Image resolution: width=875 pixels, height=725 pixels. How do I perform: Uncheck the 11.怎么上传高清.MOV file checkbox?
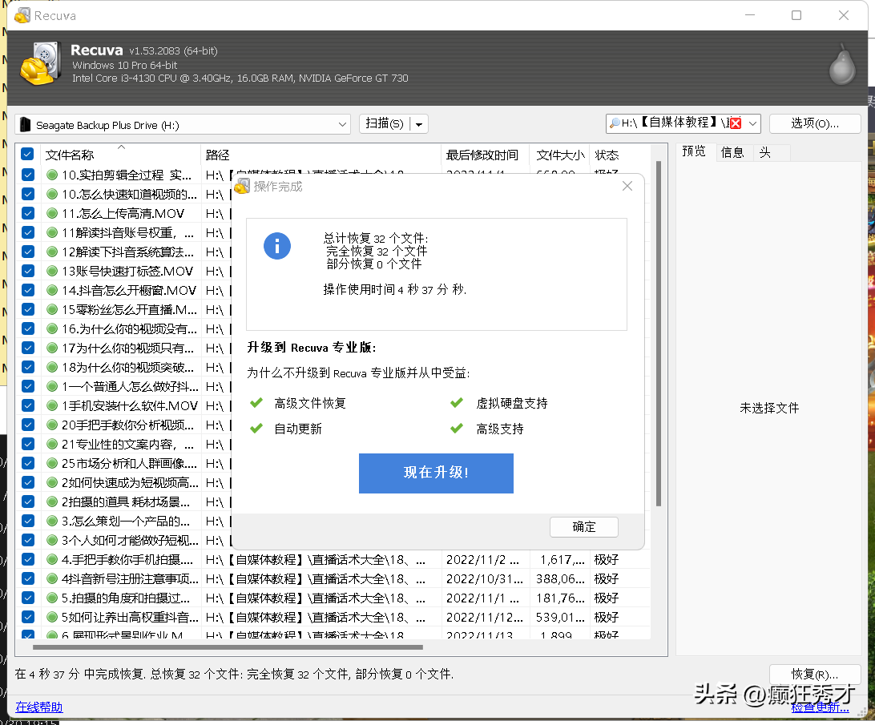pos(27,213)
